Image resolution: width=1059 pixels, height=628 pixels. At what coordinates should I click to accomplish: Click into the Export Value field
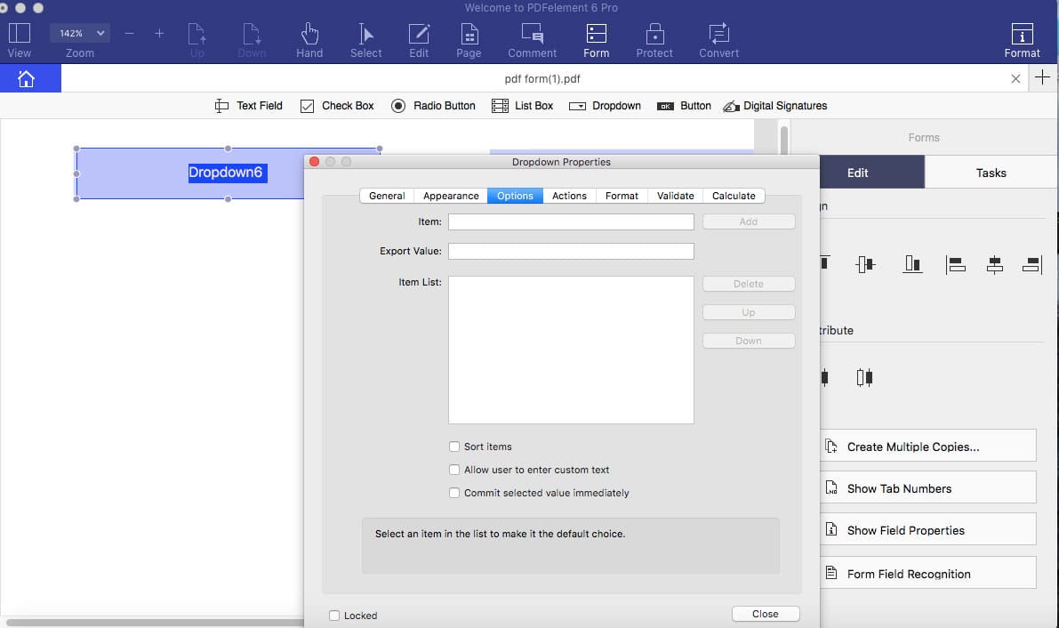pyautogui.click(x=571, y=252)
